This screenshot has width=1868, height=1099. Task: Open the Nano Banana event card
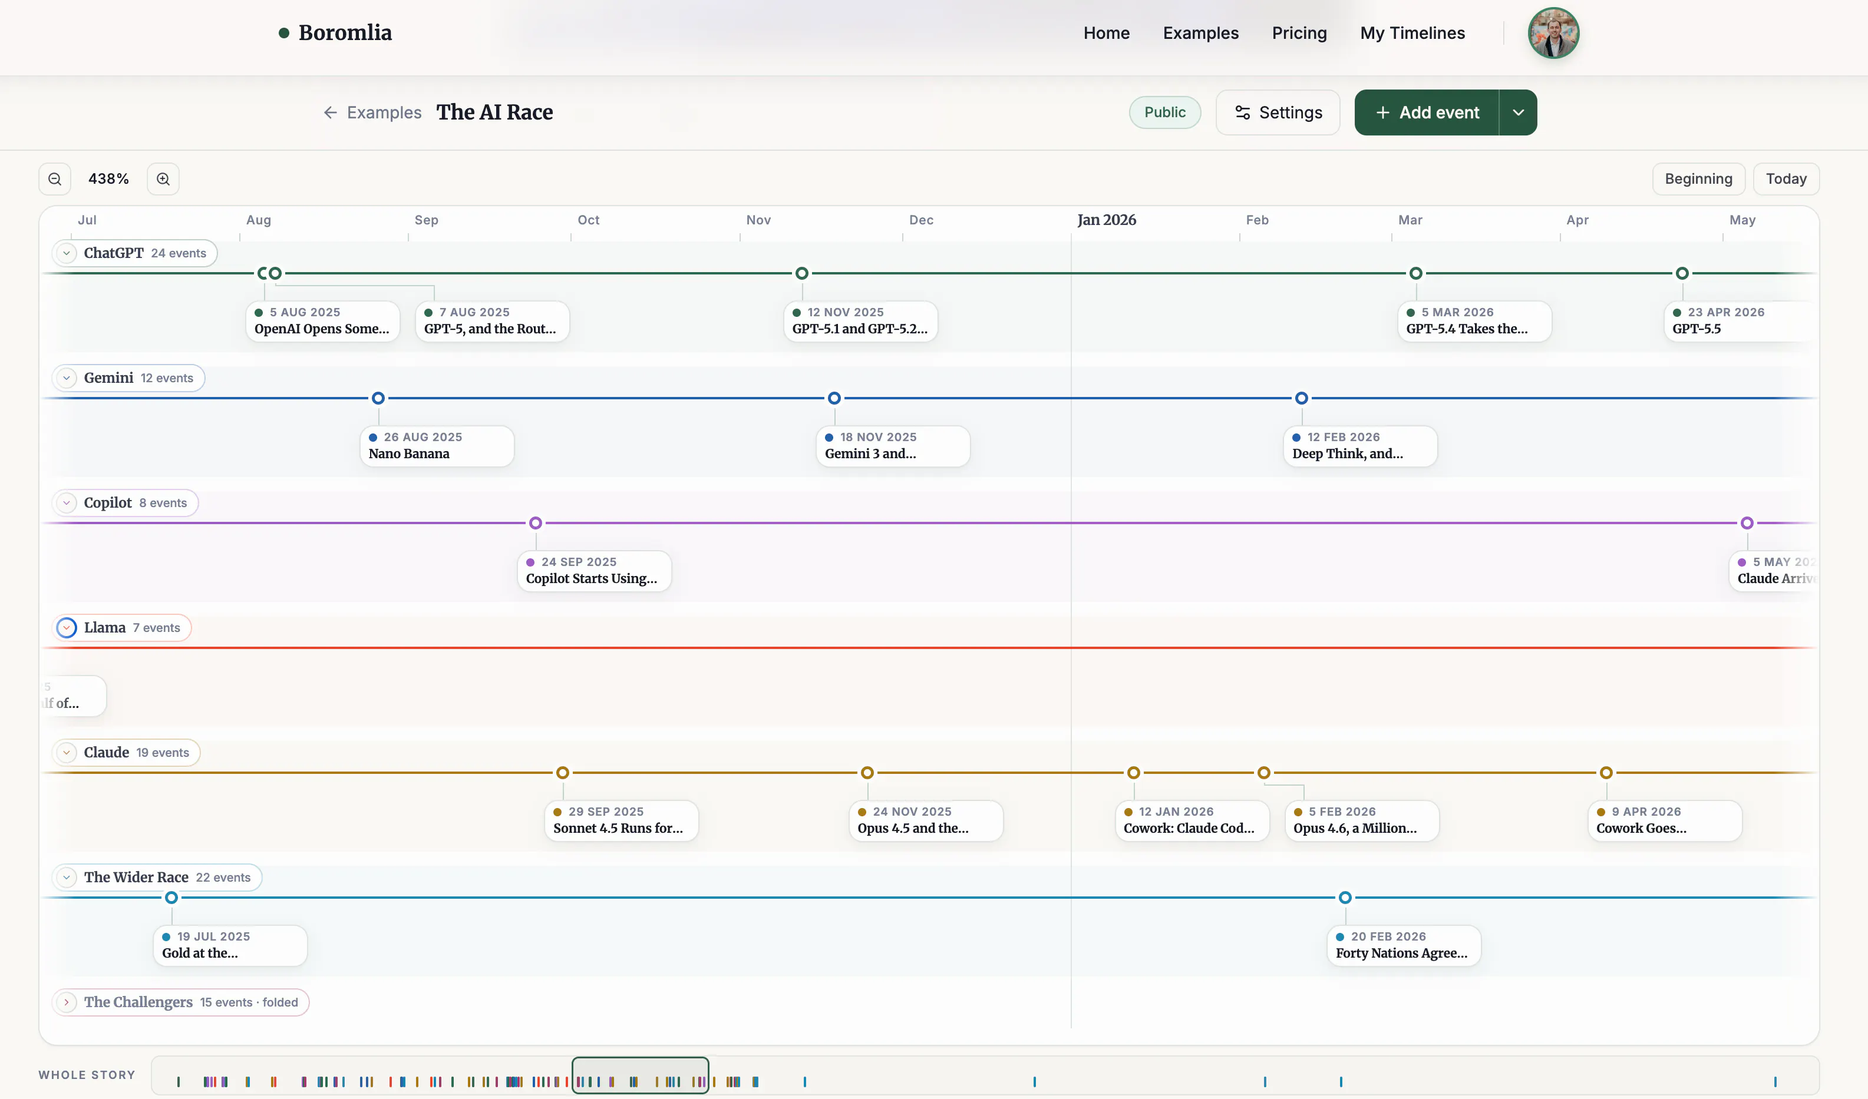tap(437, 446)
